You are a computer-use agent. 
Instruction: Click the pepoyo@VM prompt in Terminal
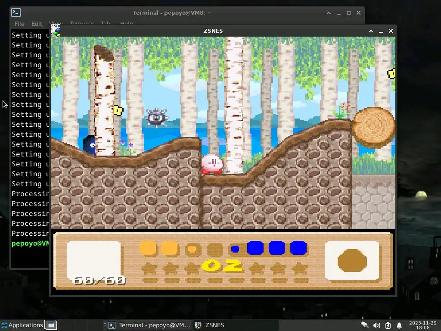(30, 244)
